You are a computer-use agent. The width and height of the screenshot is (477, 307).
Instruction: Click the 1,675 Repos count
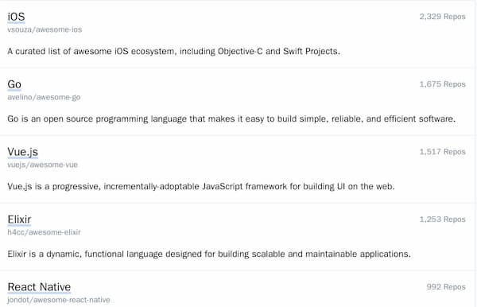[x=442, y=84]
